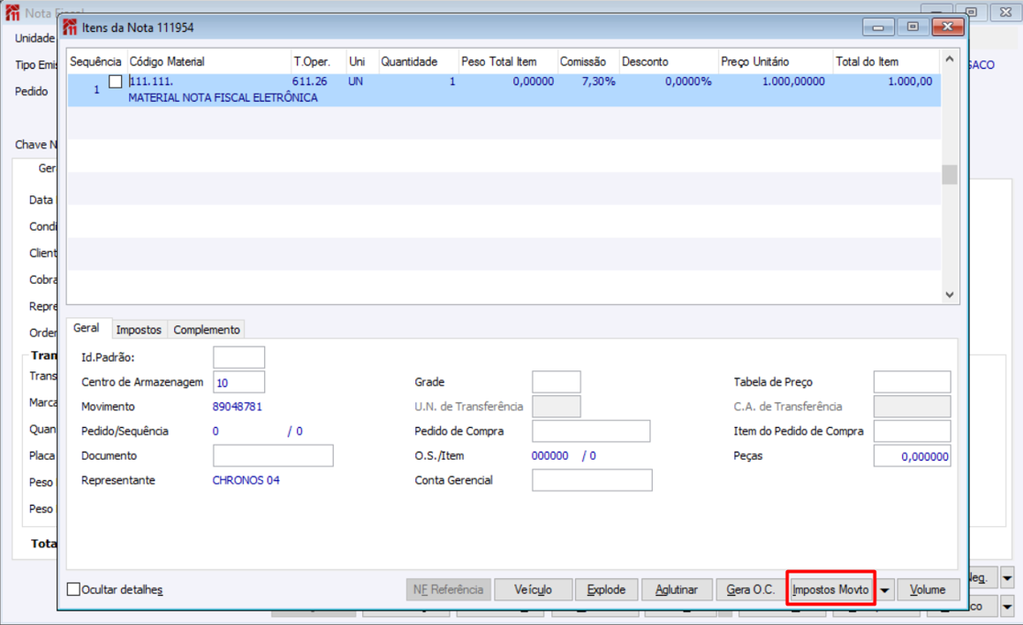The width and height of the screenshot is (1023, 625).
Task: Click the Impostos Movto button
Action: [x=830, y=590]
